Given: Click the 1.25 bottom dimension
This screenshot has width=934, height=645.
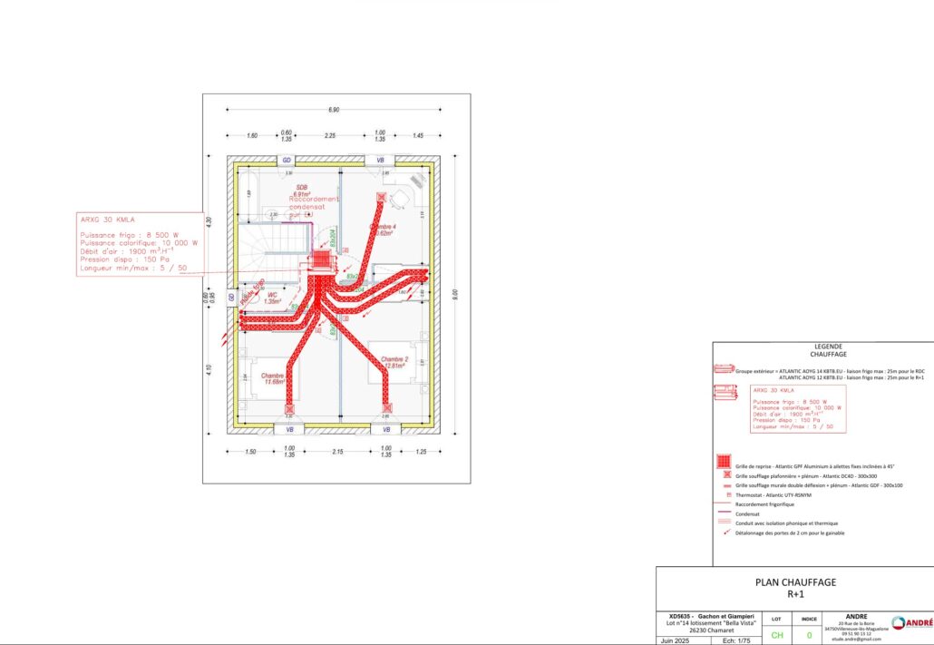Looking at the screenshot, I should pos(421,452).
